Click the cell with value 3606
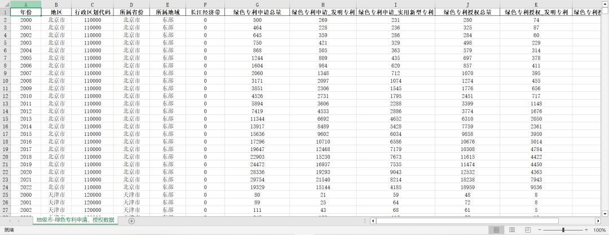The image size is (609, 235). click(323, 103)
